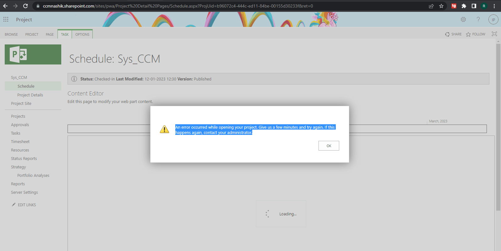501x251 pixels.
Task: Open the Project Site link
Action: [21, 104]
